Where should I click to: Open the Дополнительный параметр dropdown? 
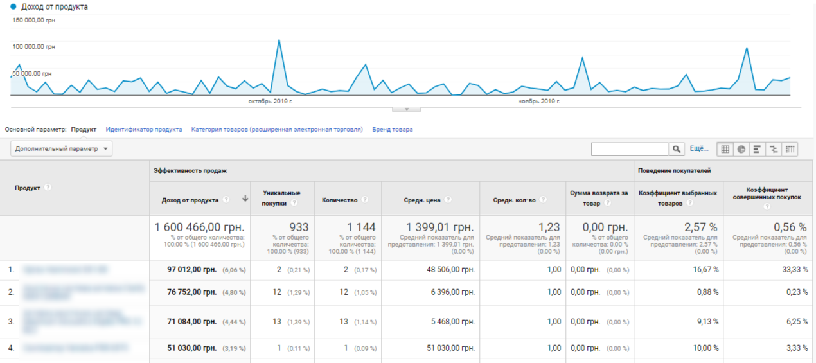(x=62, y=149)
